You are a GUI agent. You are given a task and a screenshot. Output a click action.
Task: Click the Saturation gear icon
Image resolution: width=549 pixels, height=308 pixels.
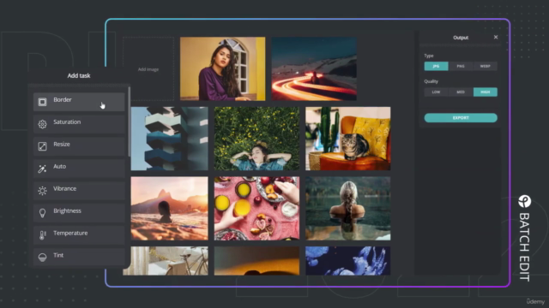42,124
